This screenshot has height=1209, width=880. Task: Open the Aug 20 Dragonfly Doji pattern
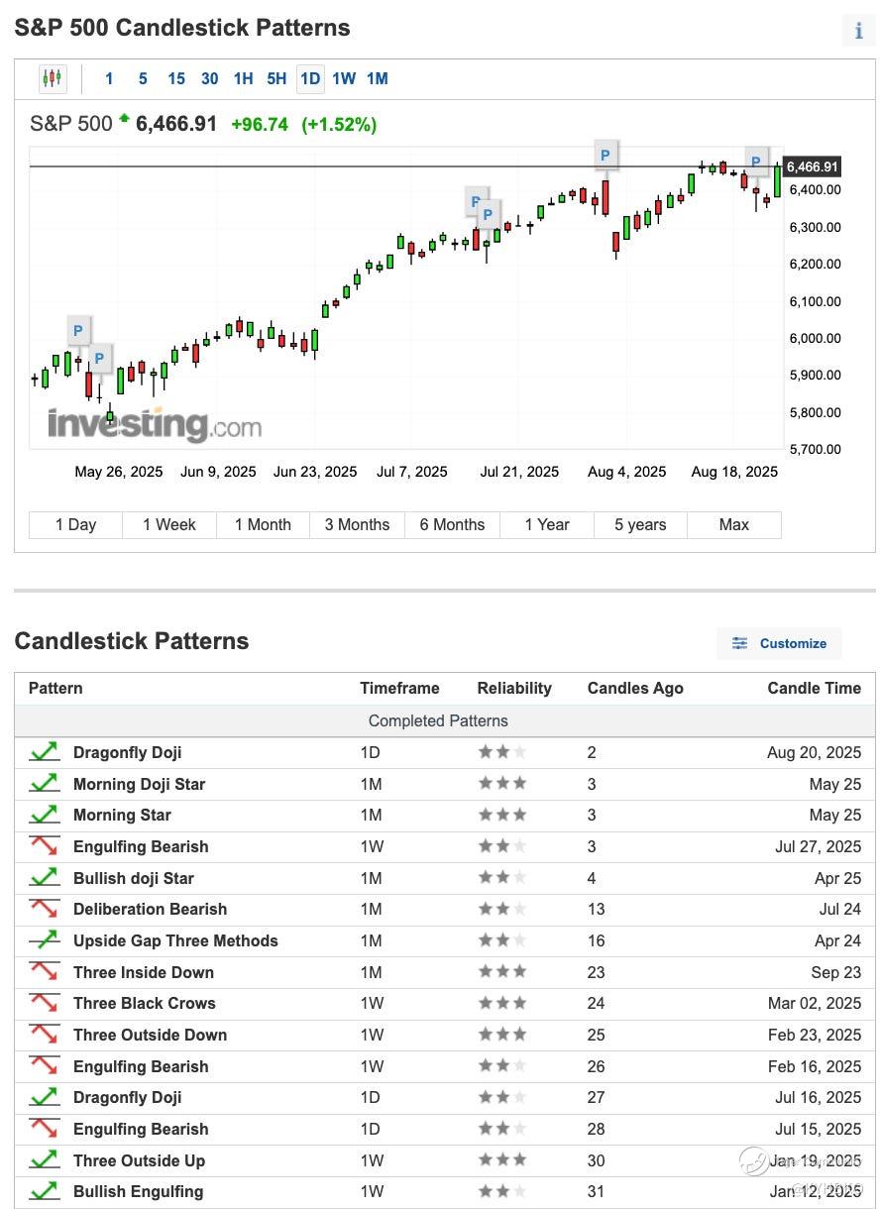(128, 753)
